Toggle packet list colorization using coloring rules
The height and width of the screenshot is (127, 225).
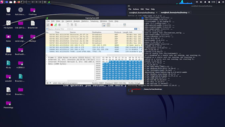point(108,25)
